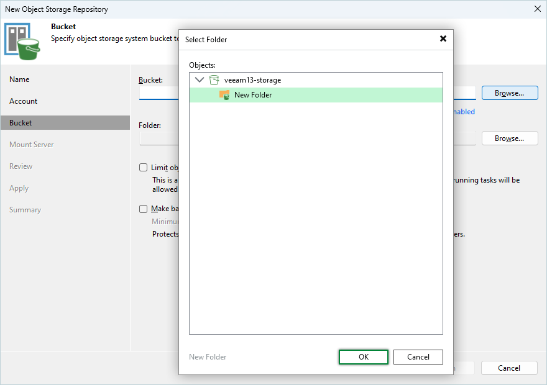
Task: Close the Select Folder dialog
Action: [x=443, y=38]
